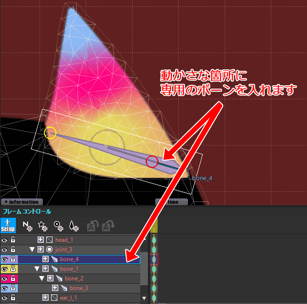Click the bone_4 bone type icon
The width and height of the screenshot is (307, 304).
click(54, 259)
